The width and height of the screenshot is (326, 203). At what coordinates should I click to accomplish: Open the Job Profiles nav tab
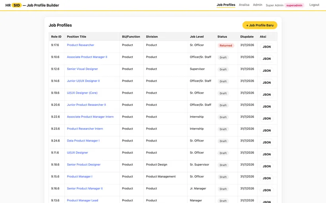click(226, 5)
